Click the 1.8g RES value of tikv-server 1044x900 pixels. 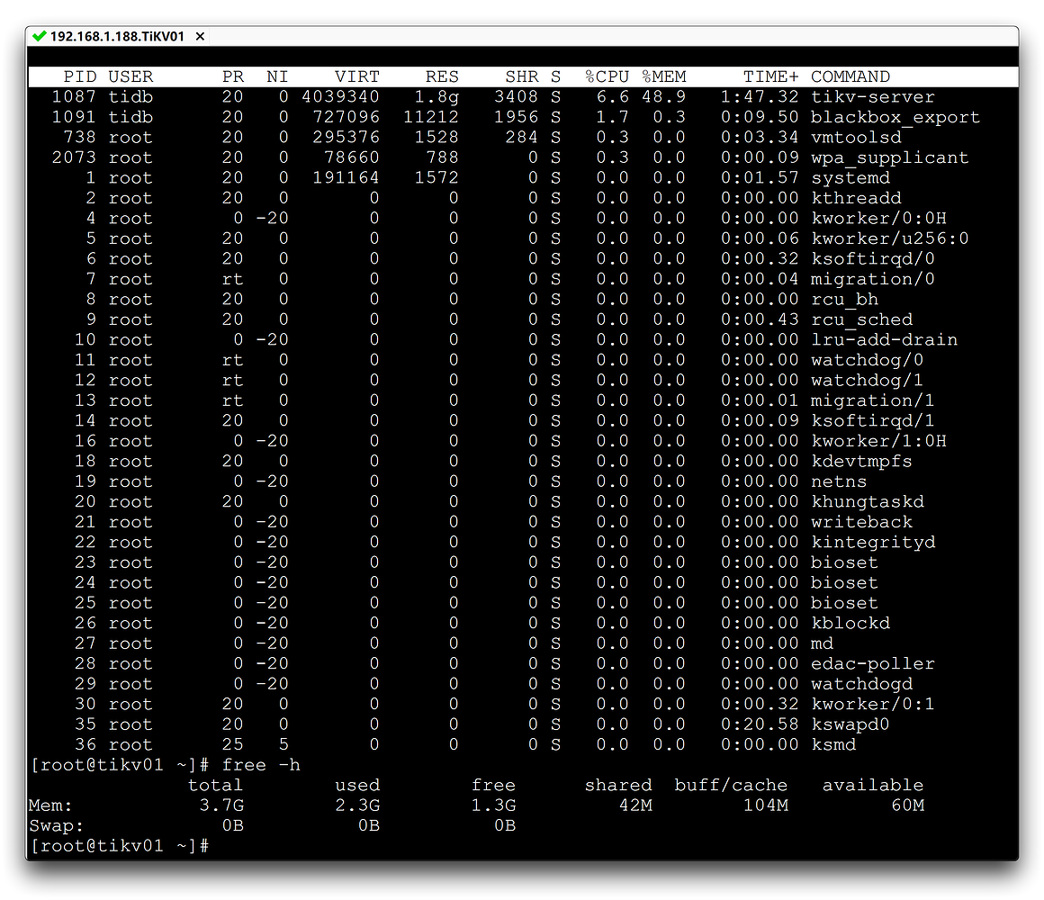point(436,97)
